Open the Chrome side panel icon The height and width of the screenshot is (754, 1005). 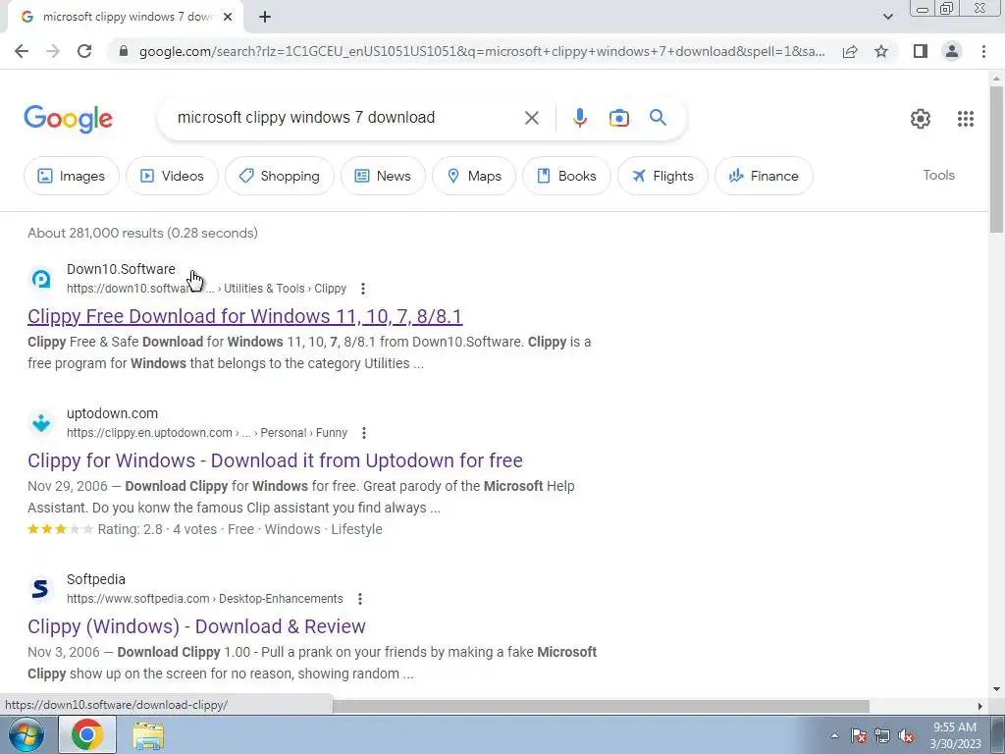coord(921,51)
